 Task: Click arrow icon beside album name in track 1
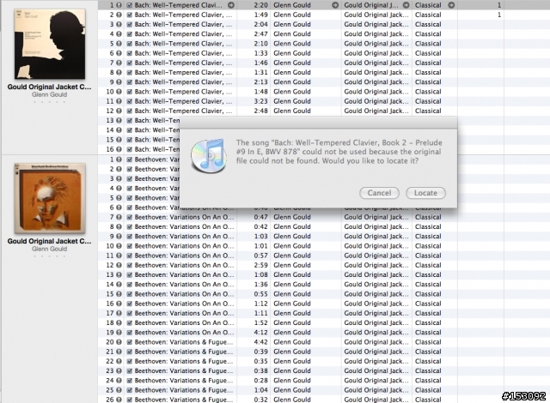tap(406, 5)
